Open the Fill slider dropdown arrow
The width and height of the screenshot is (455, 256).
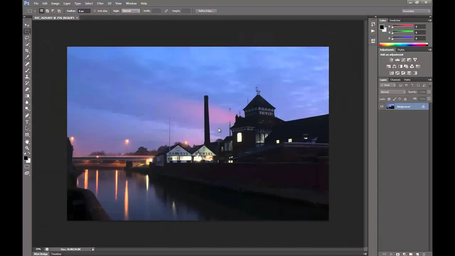click(x=429, y=99)
